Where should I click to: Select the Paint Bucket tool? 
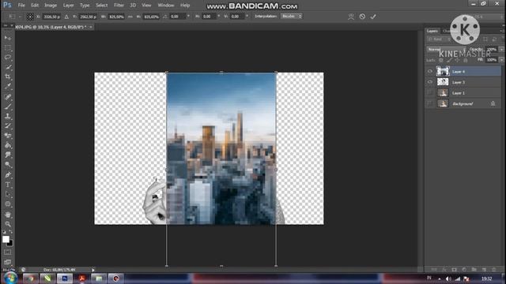[x=8, y=145]
